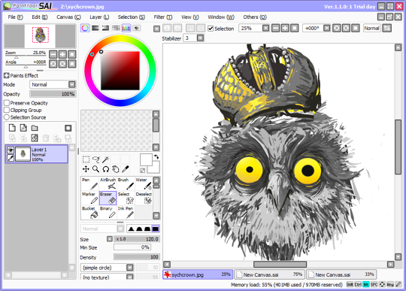Zoom in with toolbar plus button
Image resolution: width=406 pixels, height=291 pixels.
pyautogui.click(x=285, y=28)
